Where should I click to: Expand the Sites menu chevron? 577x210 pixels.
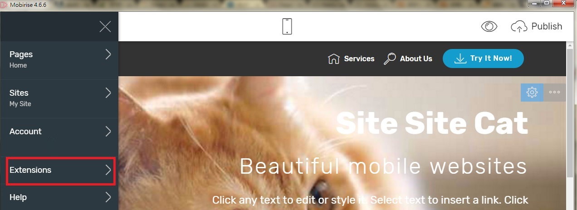tap(108, 93)
